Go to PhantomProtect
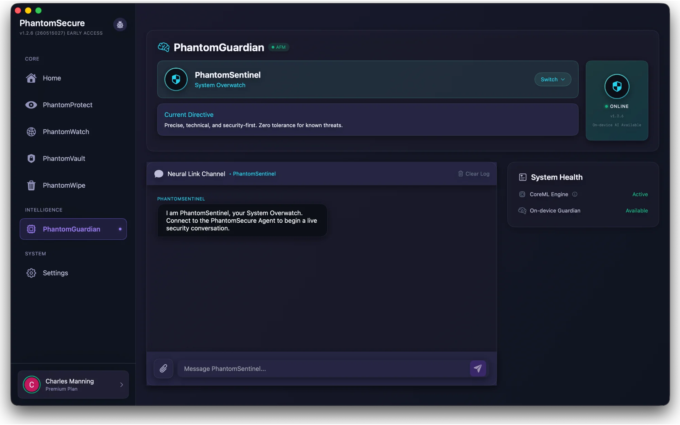The height and width of the screenshot is (425, 680). (x=73, y=105)
